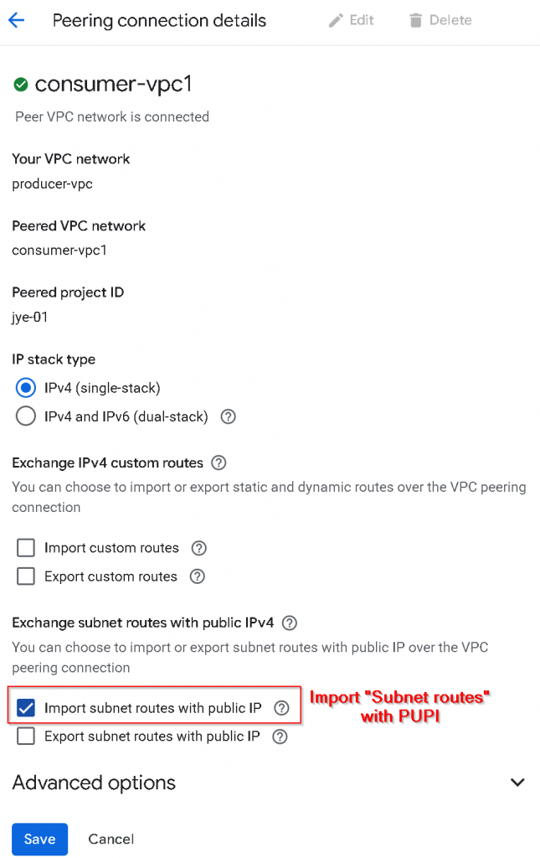Select IPv4 (single-stack) radio button
This screenshot has width=540, height=858.
pyautogui.click(x=26, y=388)
